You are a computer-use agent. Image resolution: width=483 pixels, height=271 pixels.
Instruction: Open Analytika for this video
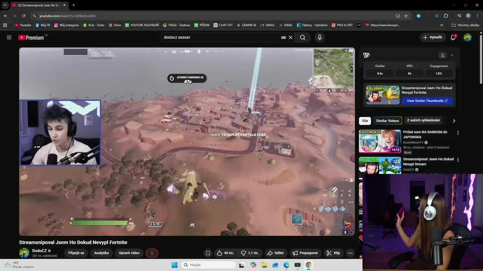point(102,253)
